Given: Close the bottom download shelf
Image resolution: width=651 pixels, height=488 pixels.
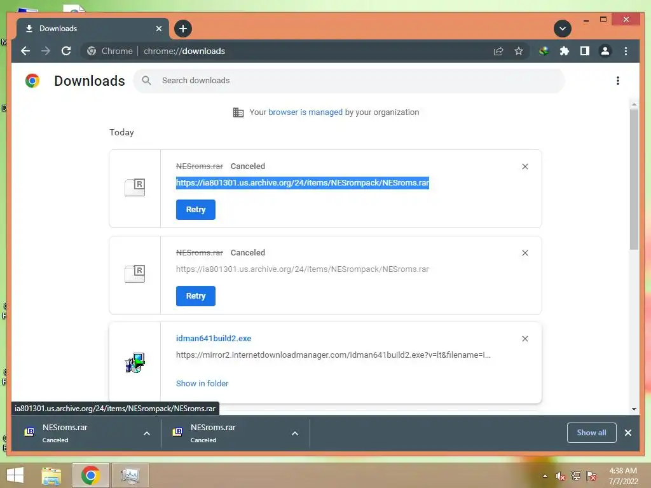Looking at the screenshot, I should (x=627, y=433).
